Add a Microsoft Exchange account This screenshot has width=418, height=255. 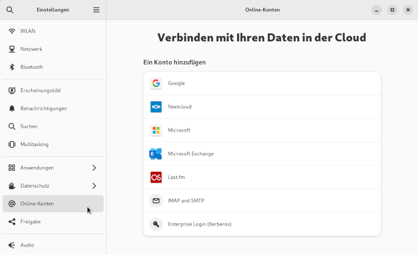(262, 154)
